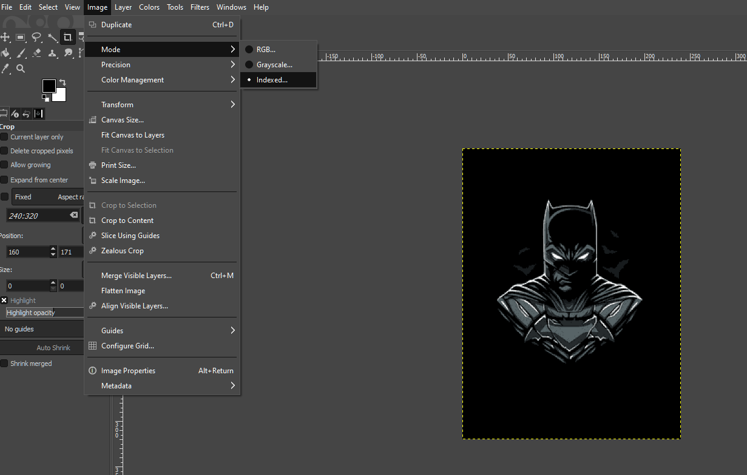Screen dimensions: 747x475
Task: Pick the Color Picker eyedropper tool
Action: [x=5, y=68]
